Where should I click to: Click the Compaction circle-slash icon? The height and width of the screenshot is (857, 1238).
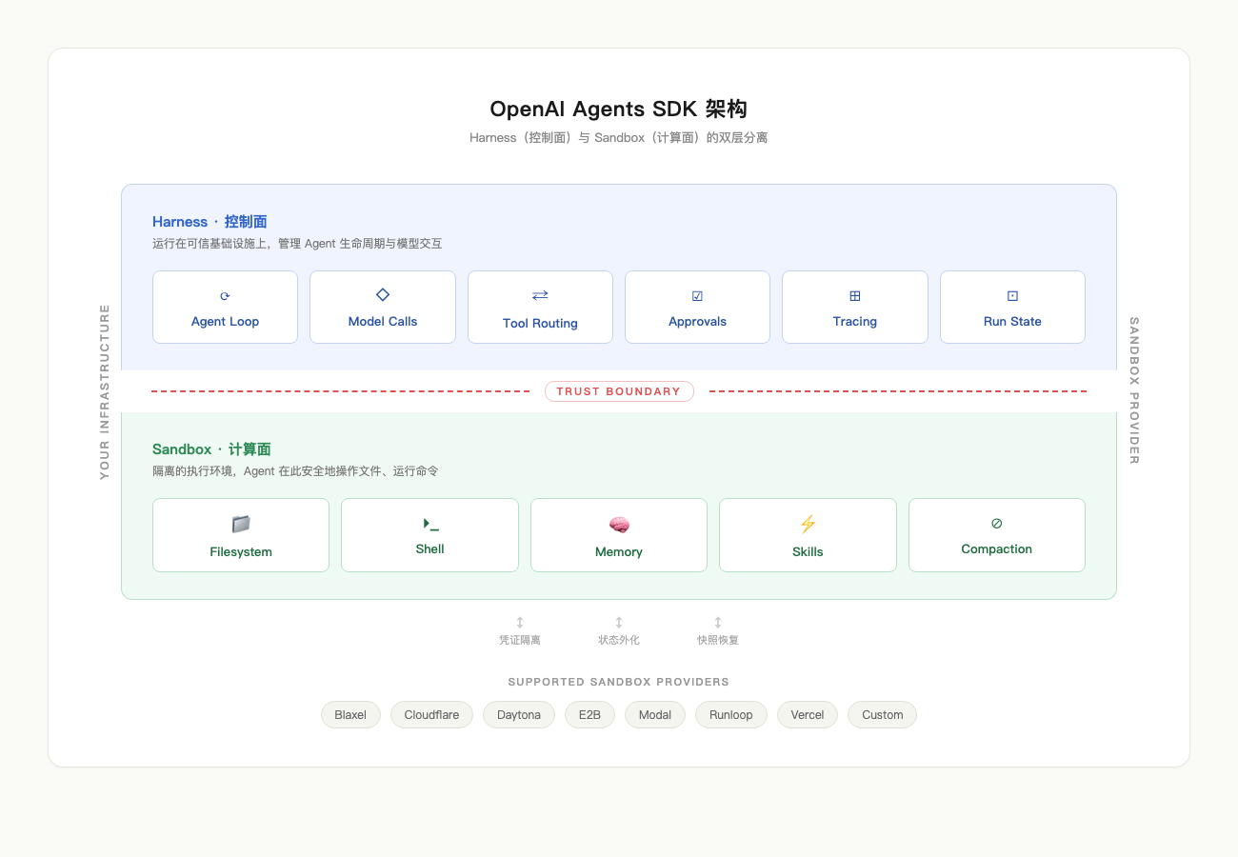tap(997, 523)
